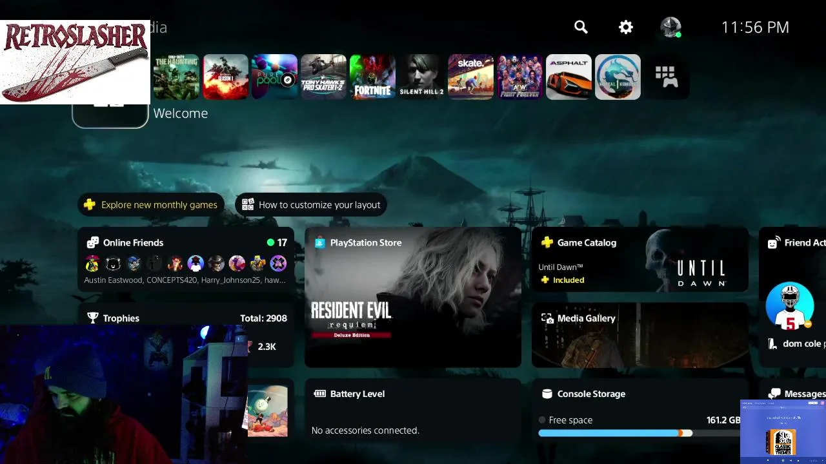The image size is (826, 464).
Task: Select the yellow blocky character friend avatar
Action: [257, 263]
